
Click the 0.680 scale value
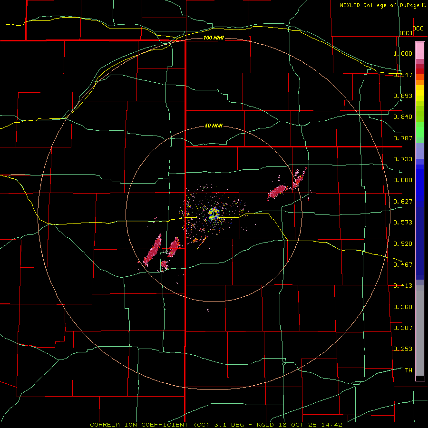(x=403, y=180)
